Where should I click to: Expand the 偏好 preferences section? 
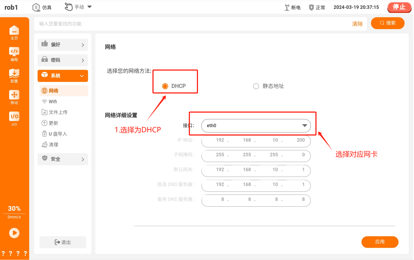63,45
